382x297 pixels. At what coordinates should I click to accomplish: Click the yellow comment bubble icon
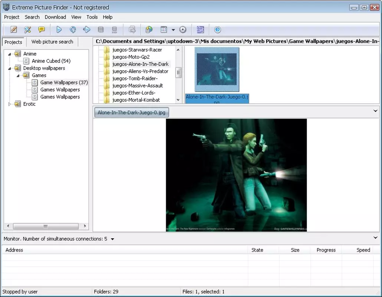pyautogui.click(x=42, y=30)
